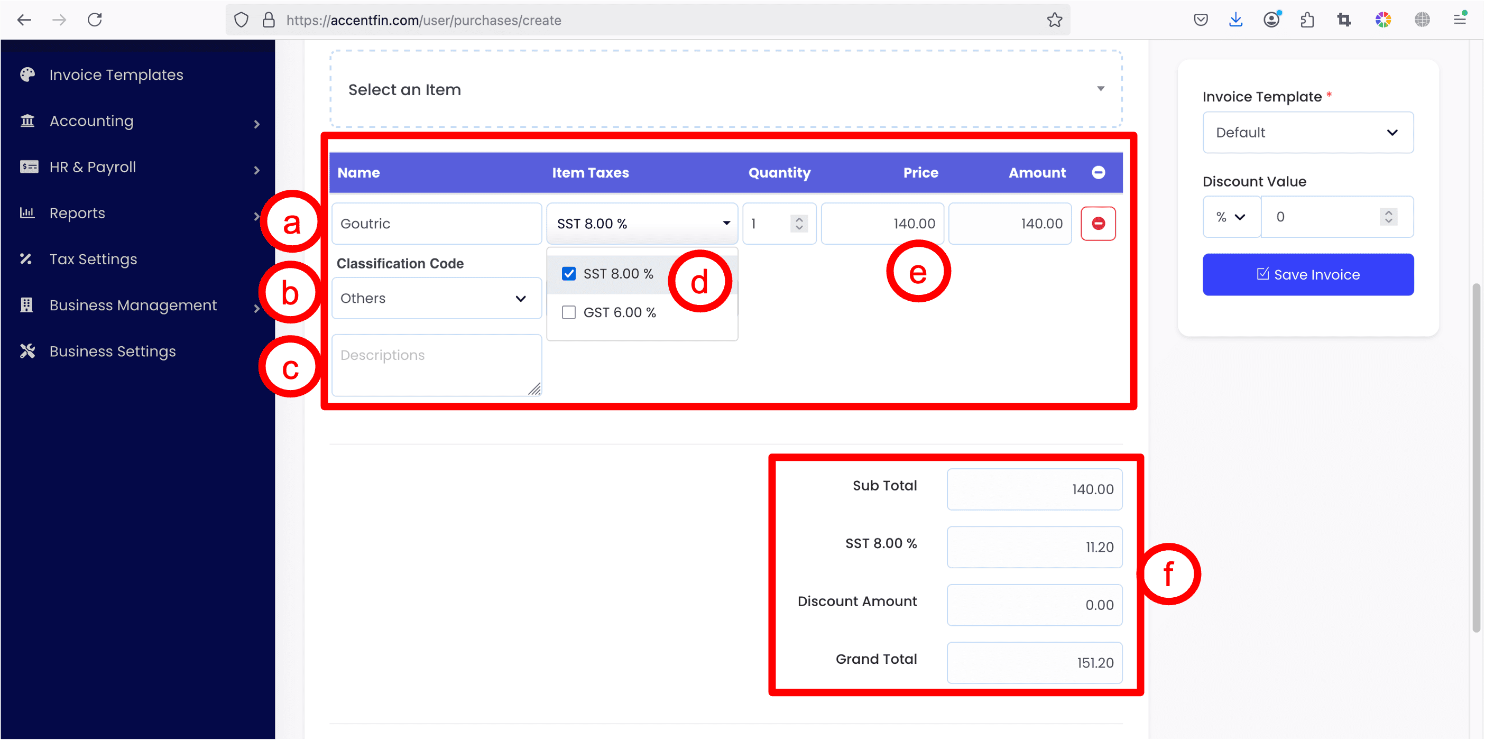Viewport: 1485px width, 741px height.
Task: Increase the item quantity stepper
Action: tap(798, 219)
